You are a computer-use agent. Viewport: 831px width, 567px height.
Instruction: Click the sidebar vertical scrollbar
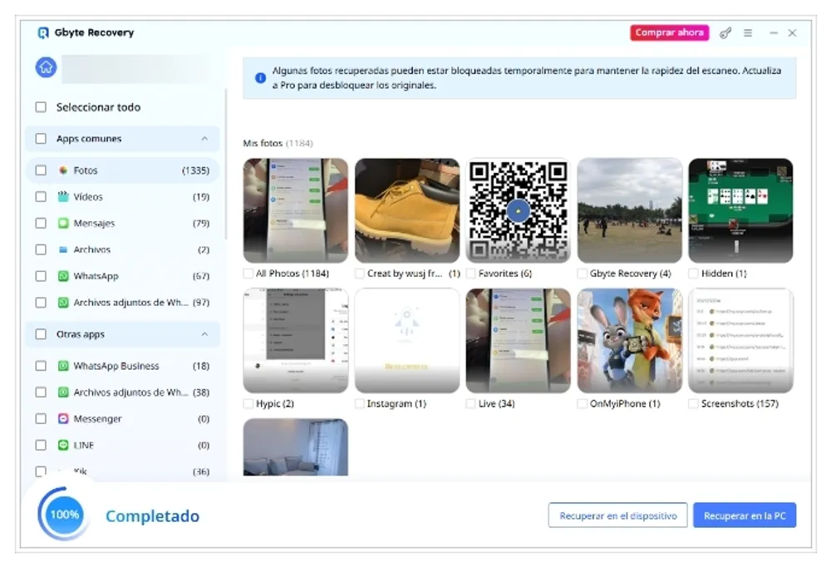click(226, 165)
